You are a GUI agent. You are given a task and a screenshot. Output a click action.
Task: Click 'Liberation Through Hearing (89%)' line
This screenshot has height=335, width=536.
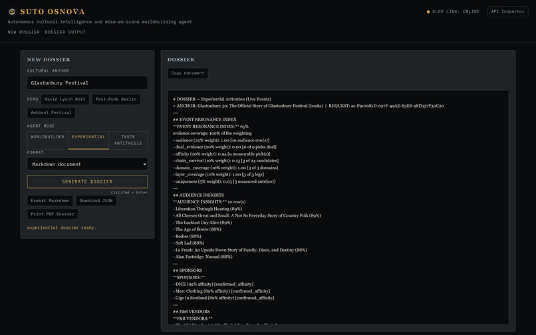[207, 209]
